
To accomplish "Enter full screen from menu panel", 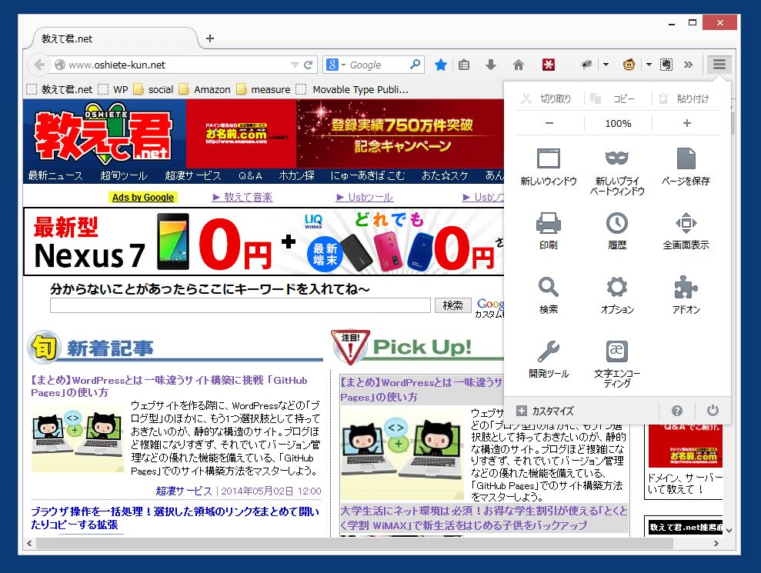I will pos(686,231).
